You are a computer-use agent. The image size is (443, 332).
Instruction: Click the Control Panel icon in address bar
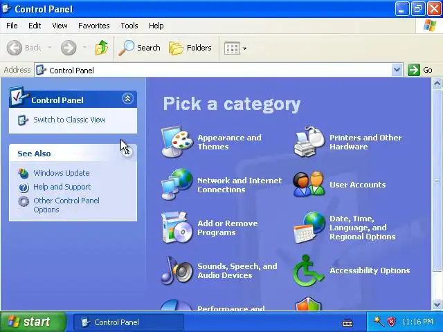(42, 70)
